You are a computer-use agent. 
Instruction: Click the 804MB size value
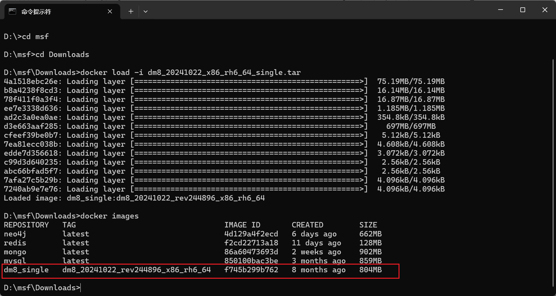tap(371, 270)
